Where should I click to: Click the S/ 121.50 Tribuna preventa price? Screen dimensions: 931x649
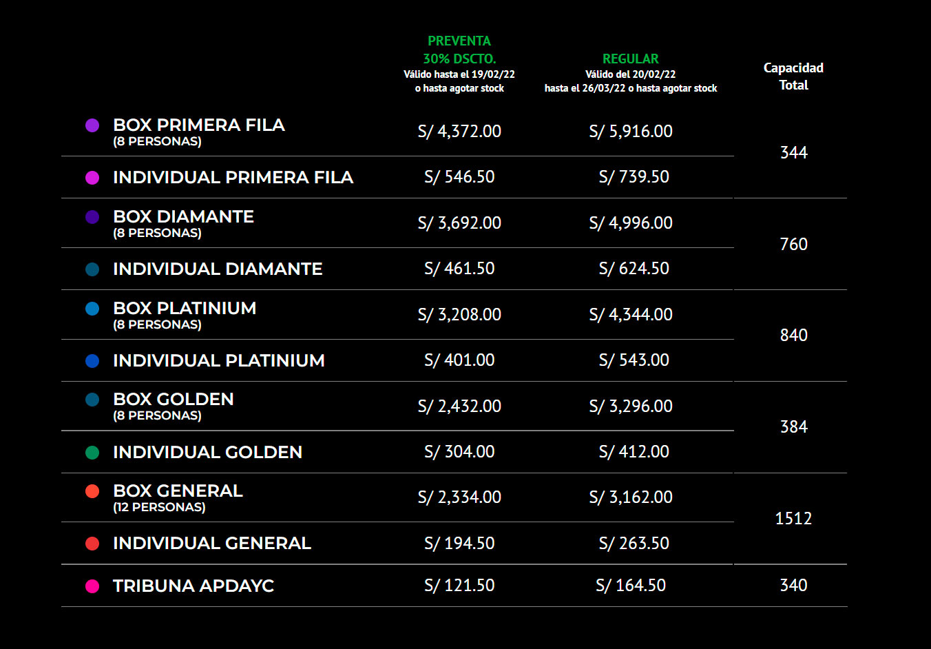pos(459,586)
